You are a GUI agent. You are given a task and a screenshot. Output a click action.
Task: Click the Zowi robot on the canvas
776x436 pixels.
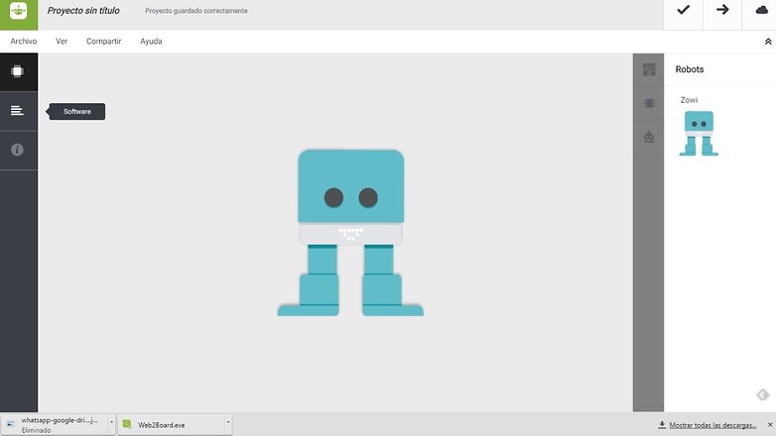[x=350, y=232]
